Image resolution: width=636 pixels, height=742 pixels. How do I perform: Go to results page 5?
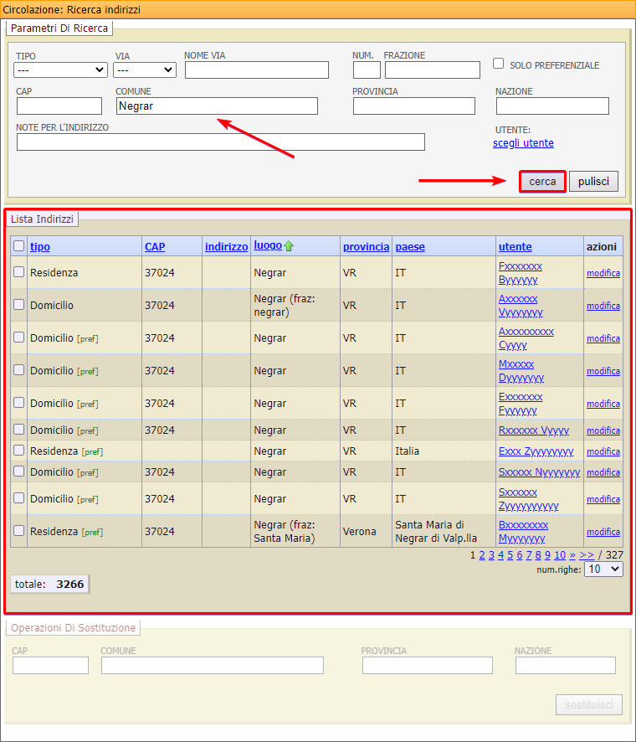[510, 554]
